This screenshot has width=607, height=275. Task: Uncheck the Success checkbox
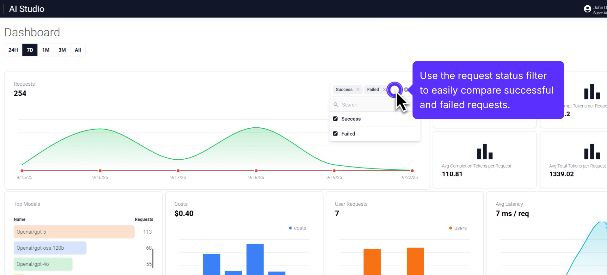click(335, 119)
